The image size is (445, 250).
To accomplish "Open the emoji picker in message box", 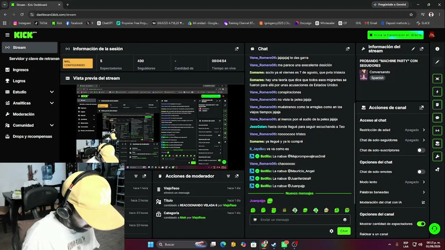I will coord(345,220).
